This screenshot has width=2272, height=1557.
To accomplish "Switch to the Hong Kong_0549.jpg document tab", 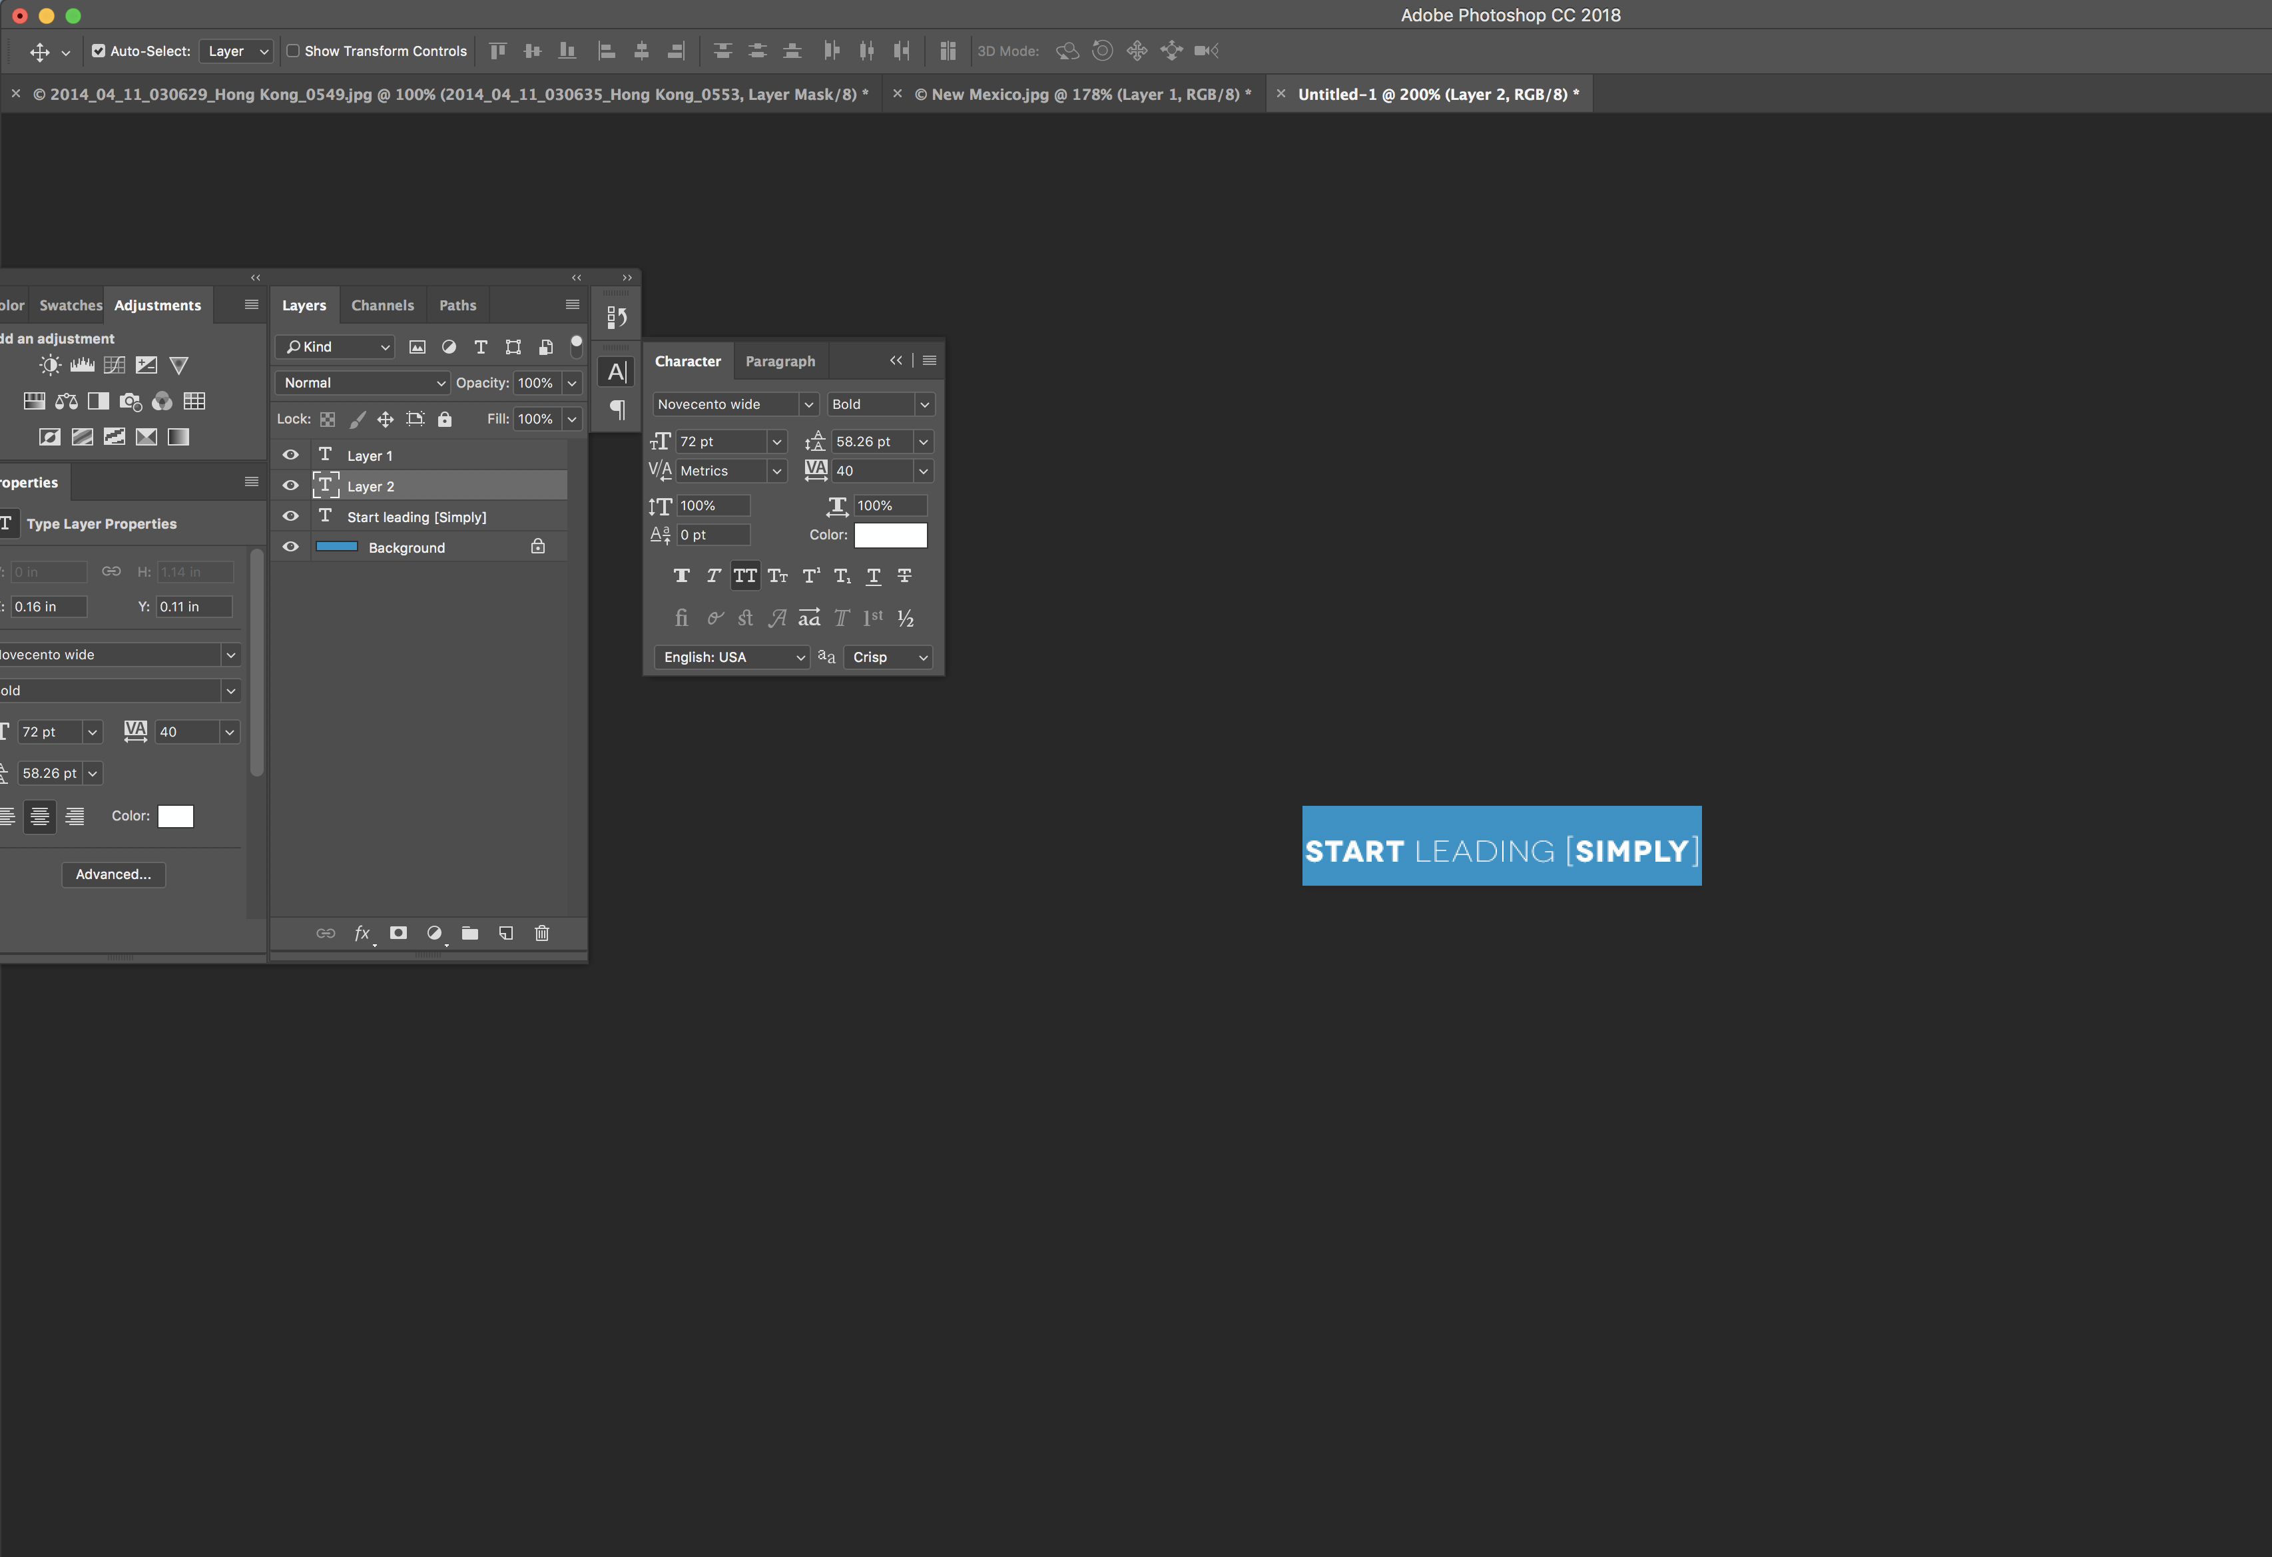I will [451, 95].
